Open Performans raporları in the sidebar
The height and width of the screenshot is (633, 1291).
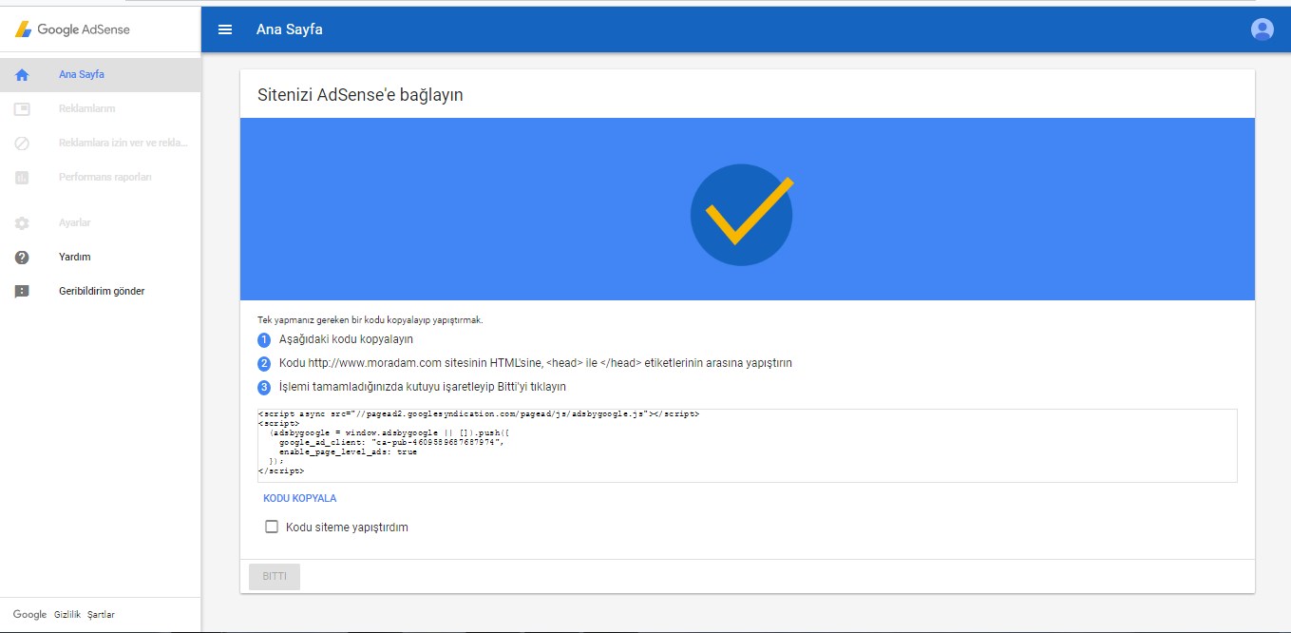pyautogui.click(x=100, y=177)
